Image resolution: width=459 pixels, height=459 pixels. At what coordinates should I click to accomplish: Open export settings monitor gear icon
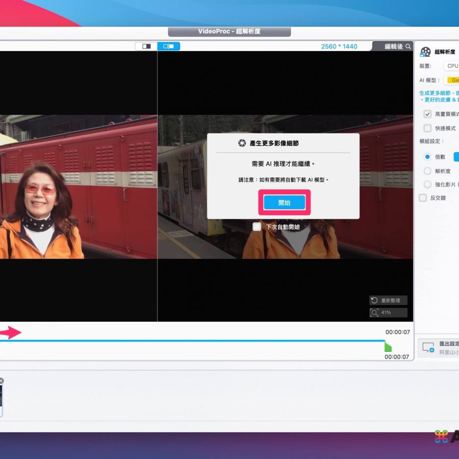pos(428,348)
